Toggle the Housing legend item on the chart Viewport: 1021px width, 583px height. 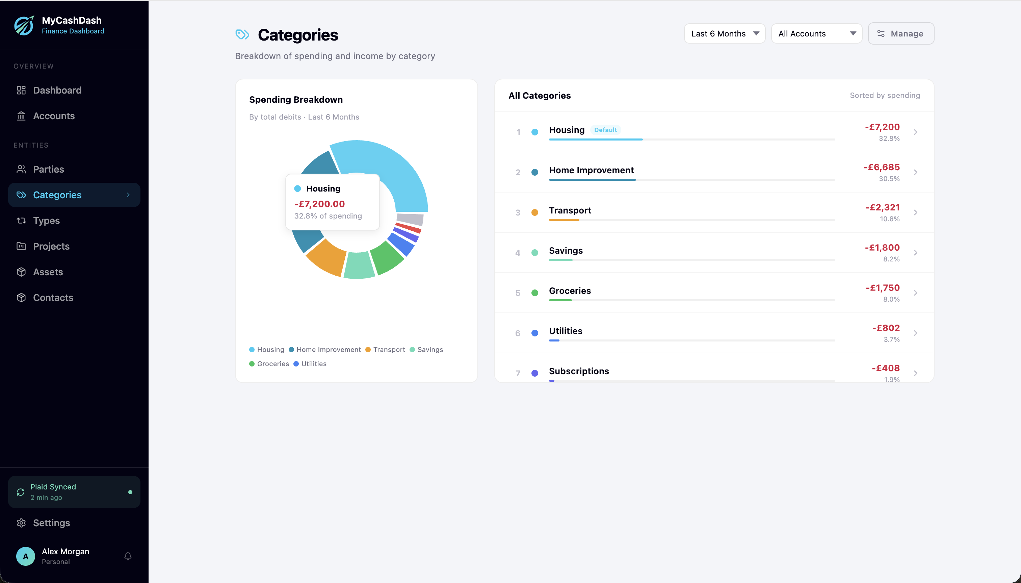click(267, 350)
